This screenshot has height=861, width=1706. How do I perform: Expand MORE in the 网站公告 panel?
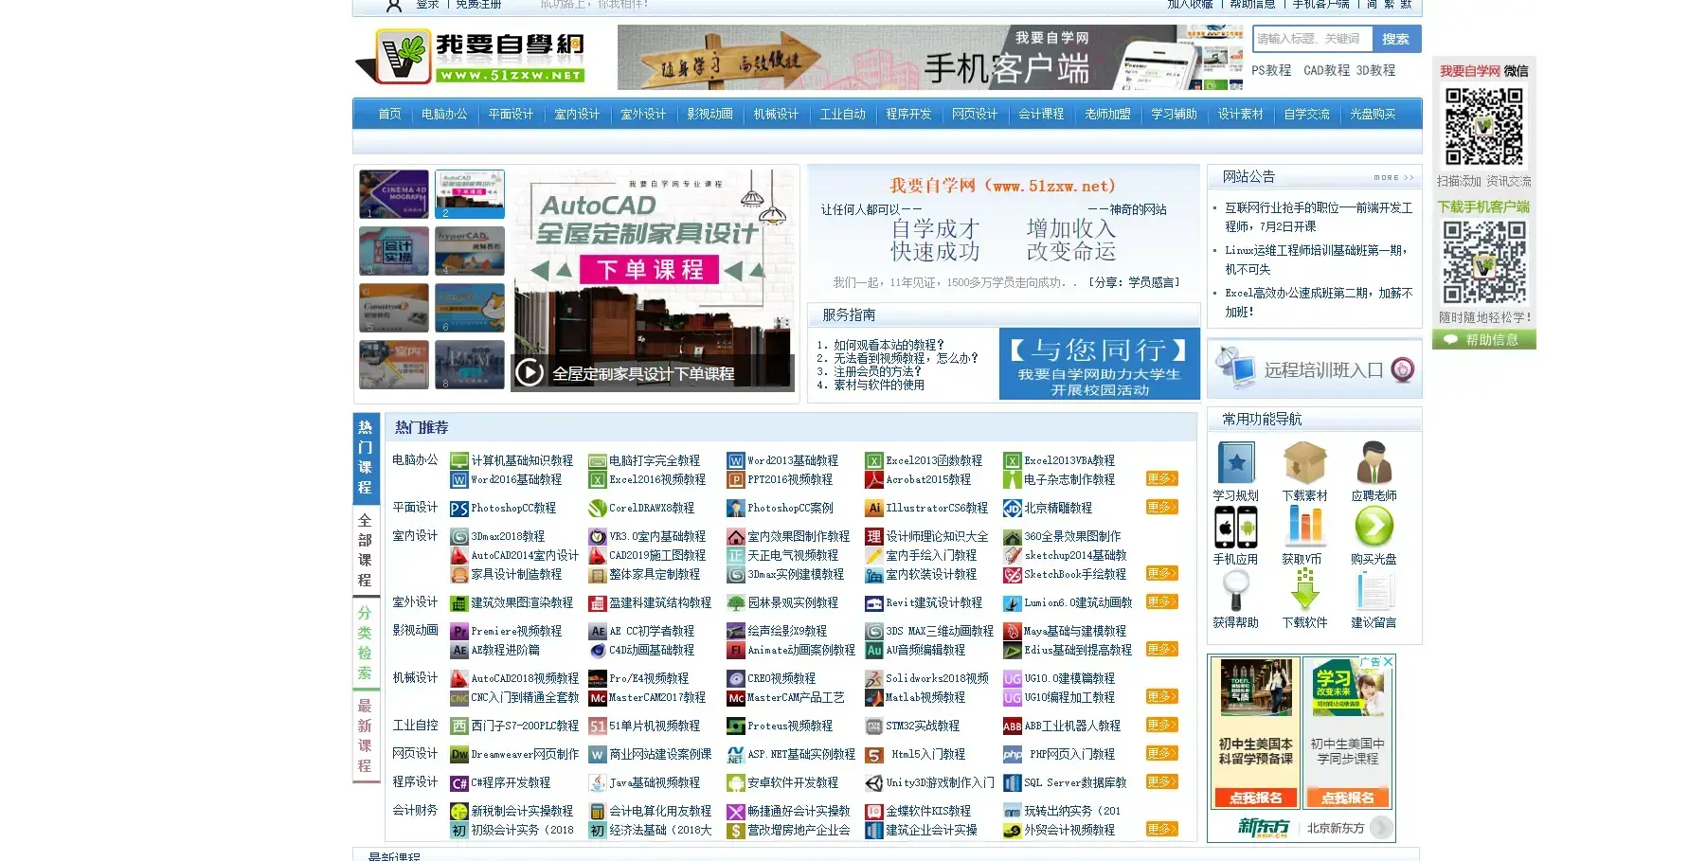point(1393,178)
